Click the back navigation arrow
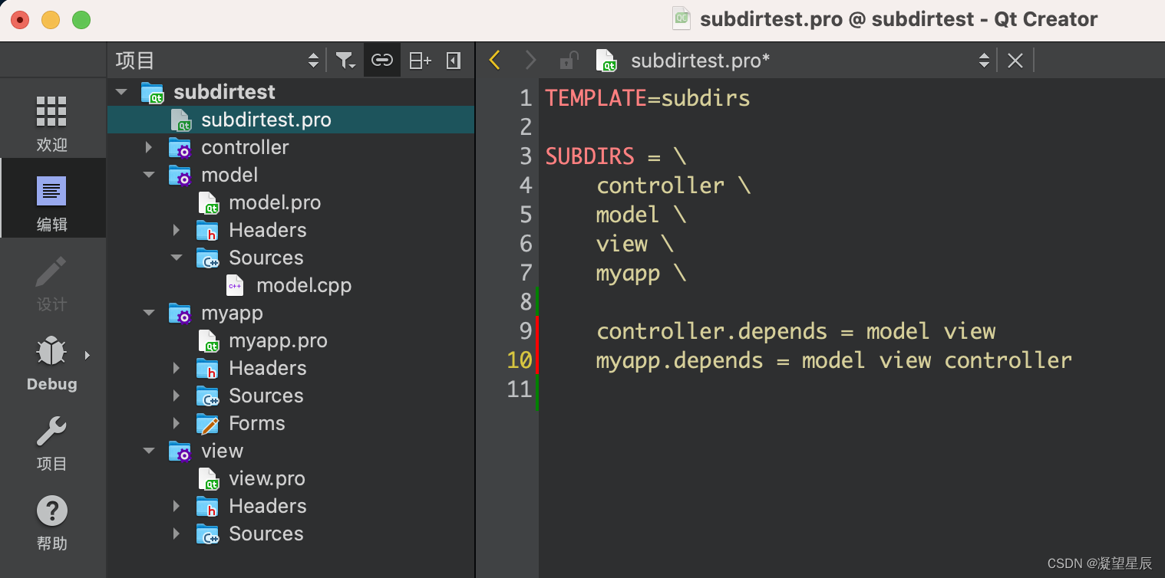 pos(494,60)
